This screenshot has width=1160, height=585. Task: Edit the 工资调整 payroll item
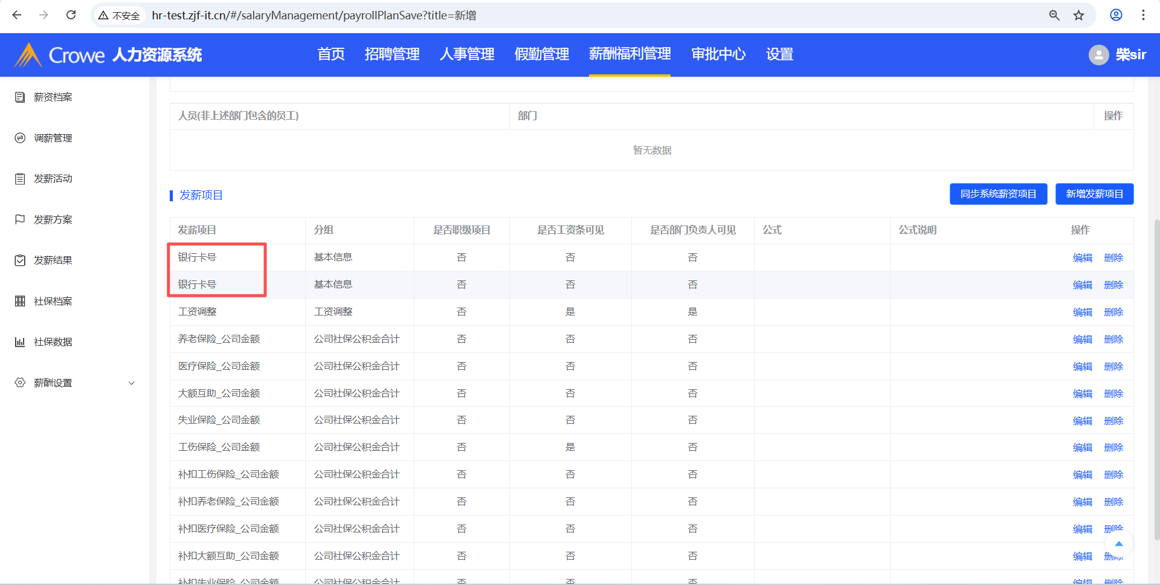(1082, 312)
